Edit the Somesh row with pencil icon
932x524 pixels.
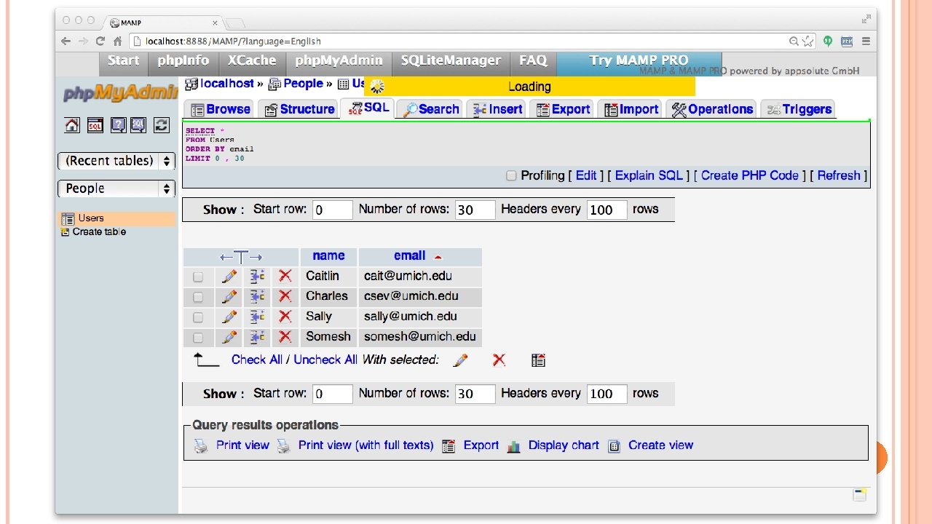[x=229, y=337]
